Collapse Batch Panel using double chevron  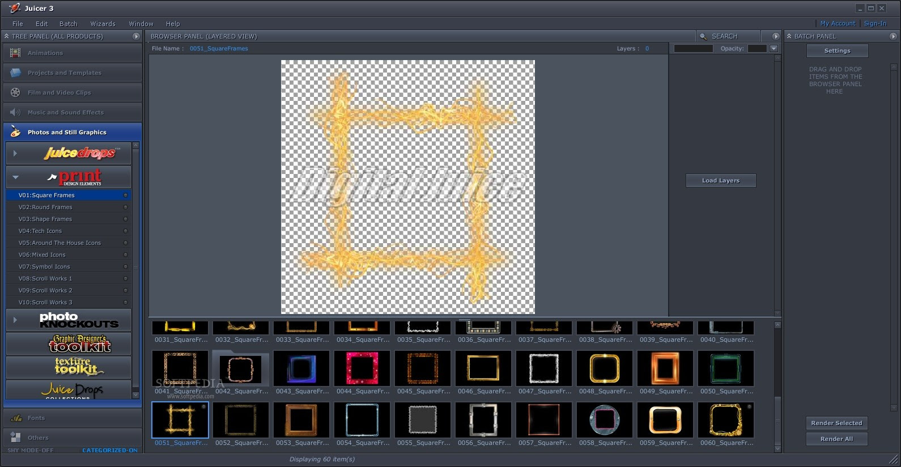tap(789, 36)
